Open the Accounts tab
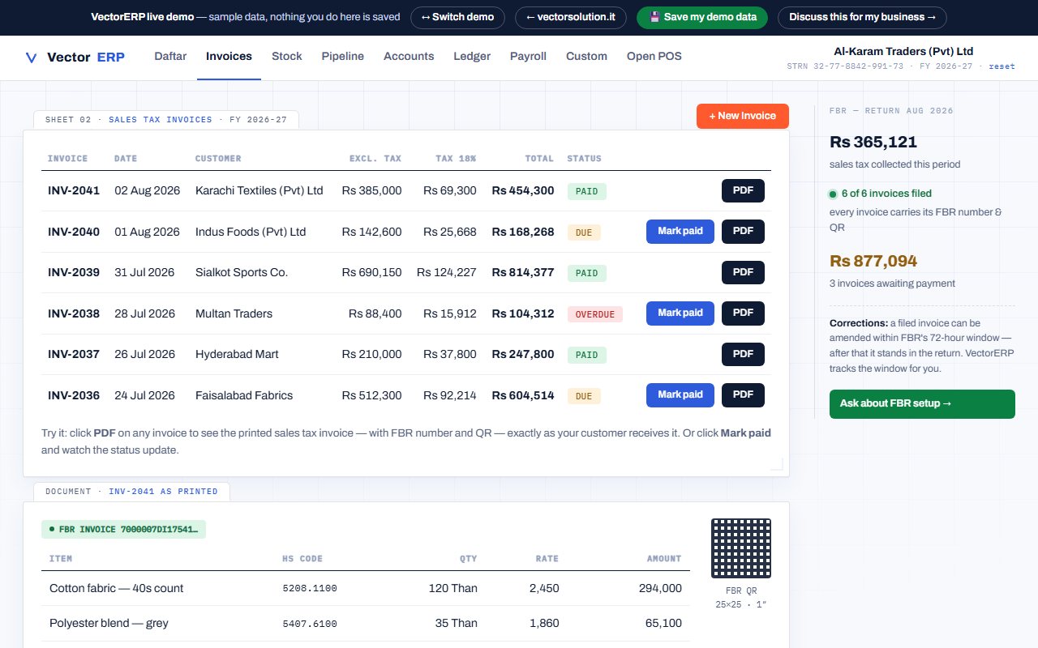1038x648 pixels. point(409,57)
